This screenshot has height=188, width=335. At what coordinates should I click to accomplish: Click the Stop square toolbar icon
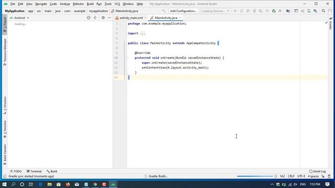[x=280, y=11]
